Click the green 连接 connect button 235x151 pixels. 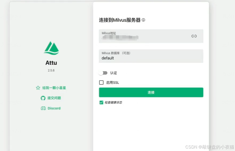click(151, 92)
